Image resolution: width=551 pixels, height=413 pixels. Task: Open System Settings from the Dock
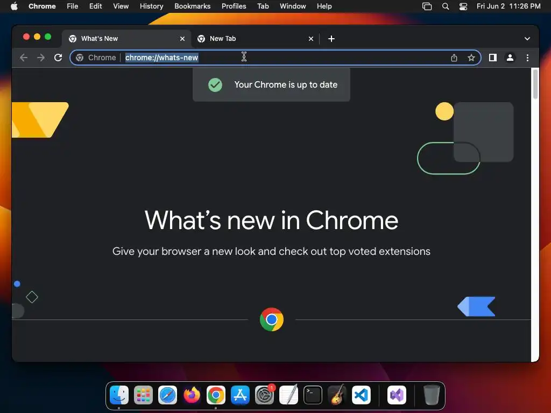264,395
